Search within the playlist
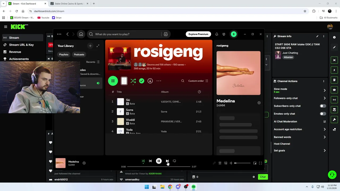Image resolution: width=340 pixels, height=191 pixels. tap(183, 81)
